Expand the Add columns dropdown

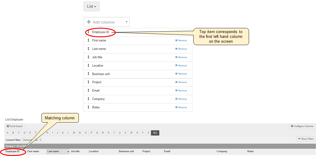click(x=106, y=22)
